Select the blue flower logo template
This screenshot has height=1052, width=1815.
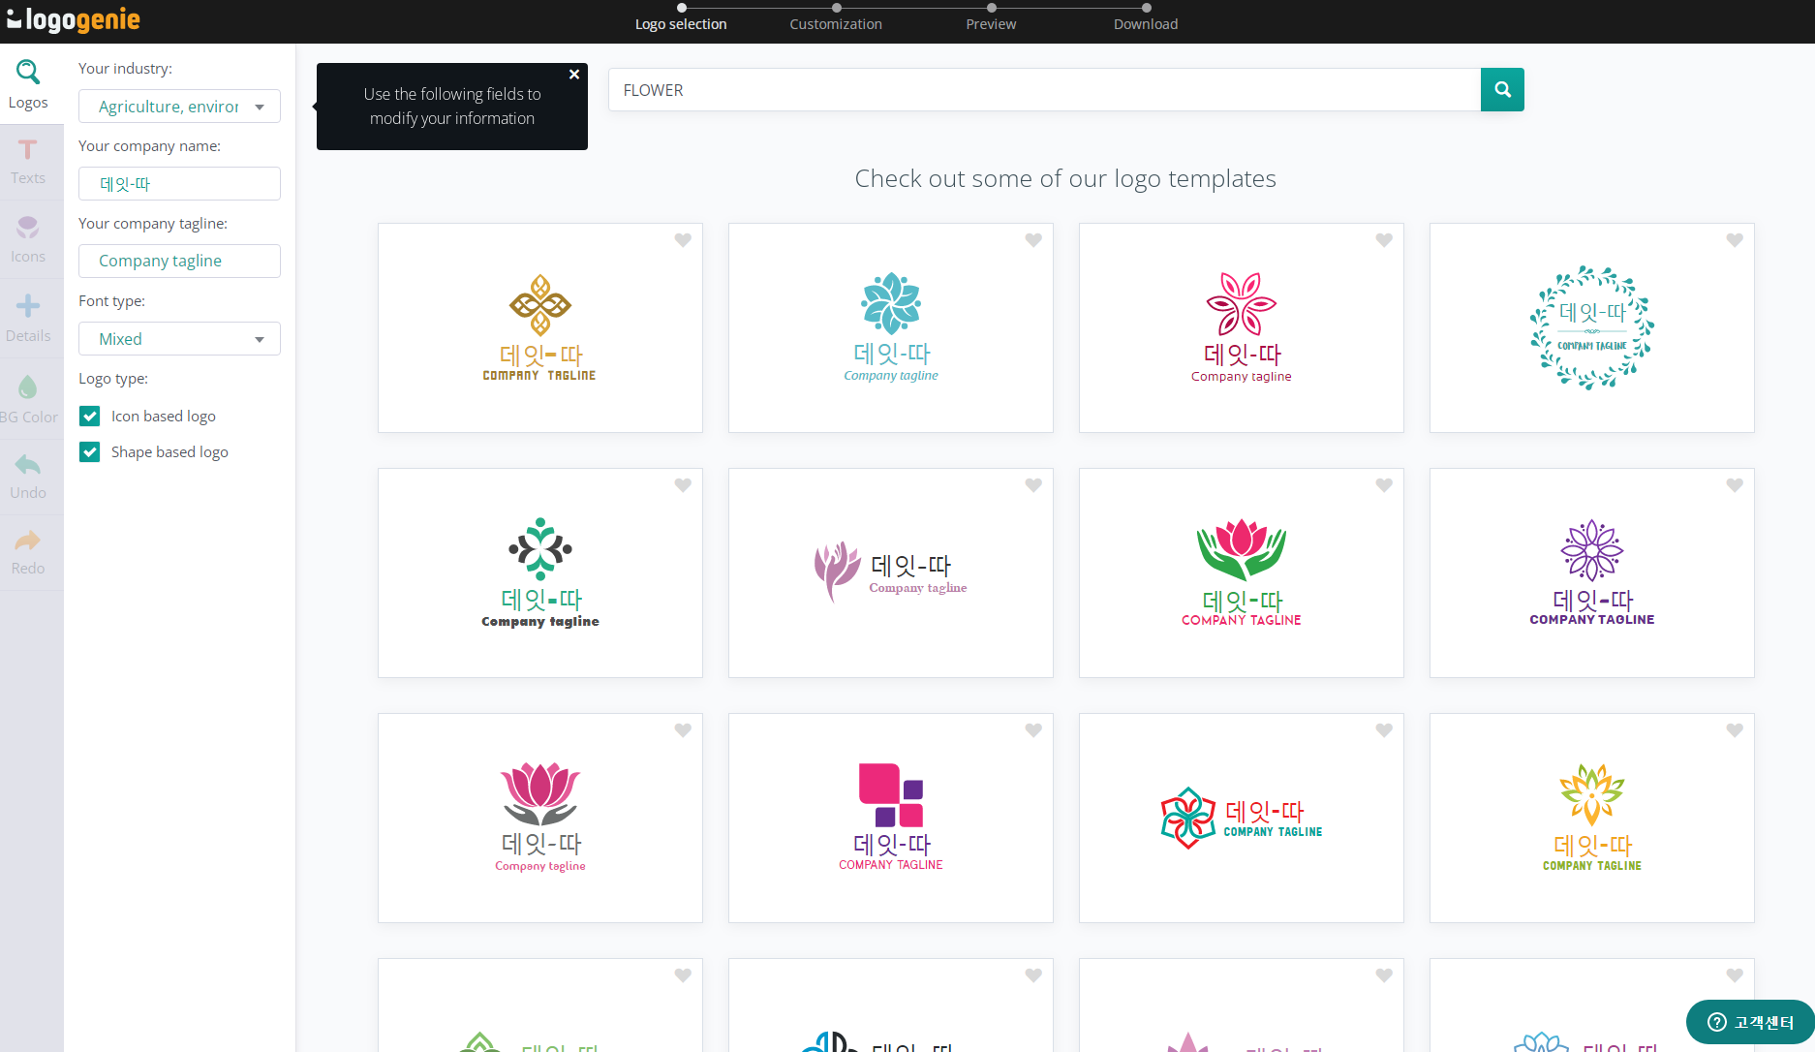tap(891, 328)
